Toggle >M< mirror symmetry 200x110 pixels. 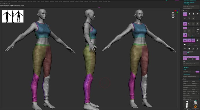[x=197, y=59]
